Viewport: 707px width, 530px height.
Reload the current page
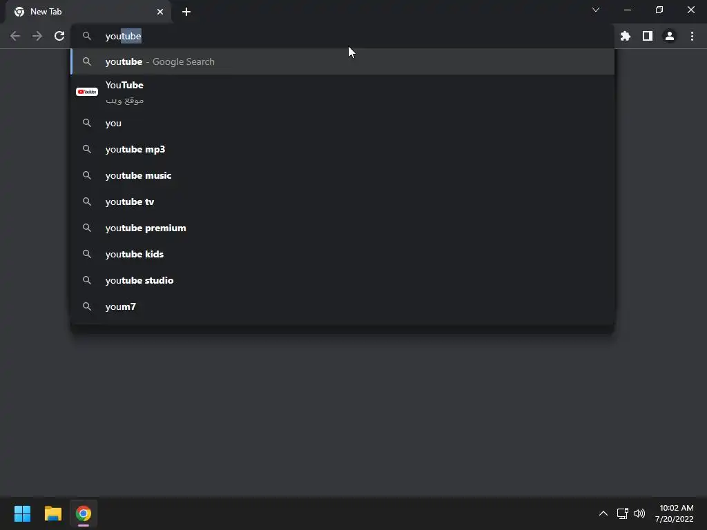[x=59, y=36]
